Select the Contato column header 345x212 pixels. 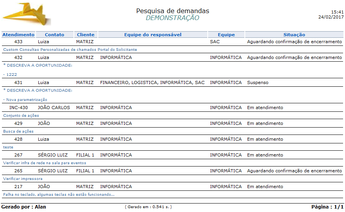tap(55, 35)
